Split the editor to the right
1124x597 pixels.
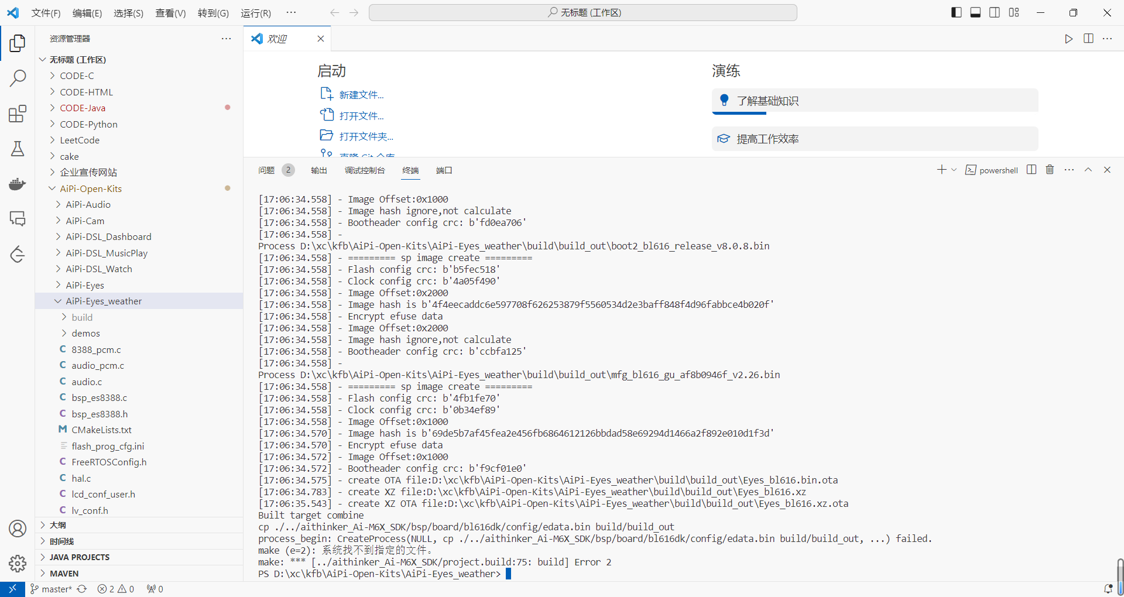coord(1088,39)
